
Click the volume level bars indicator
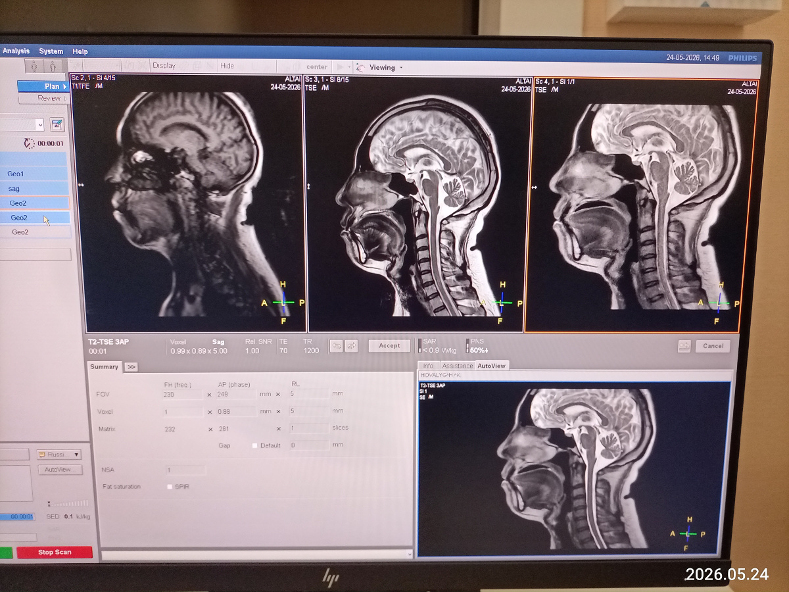pos(68,503)
